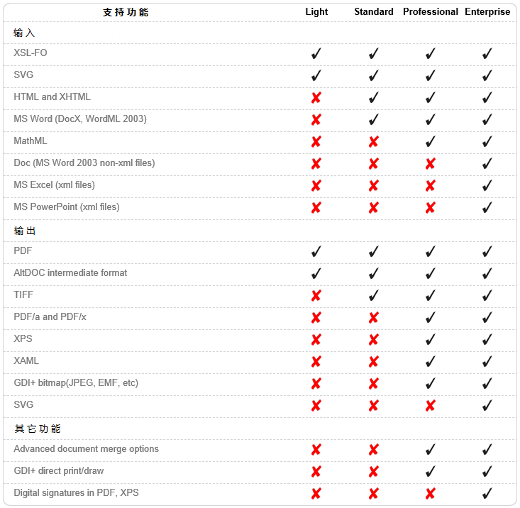This screenshot has width=520, height=508.
Task: Click the Professional checkmark for GDI+ direct print/draw
Action: [x=431, y=472]
